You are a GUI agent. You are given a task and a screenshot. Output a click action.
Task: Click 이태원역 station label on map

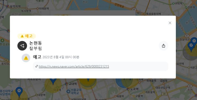pyautogui.click(x=44, y=9)
